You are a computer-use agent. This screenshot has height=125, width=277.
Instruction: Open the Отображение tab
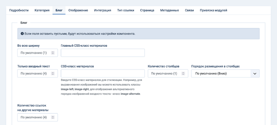click(x=78, y=10)
